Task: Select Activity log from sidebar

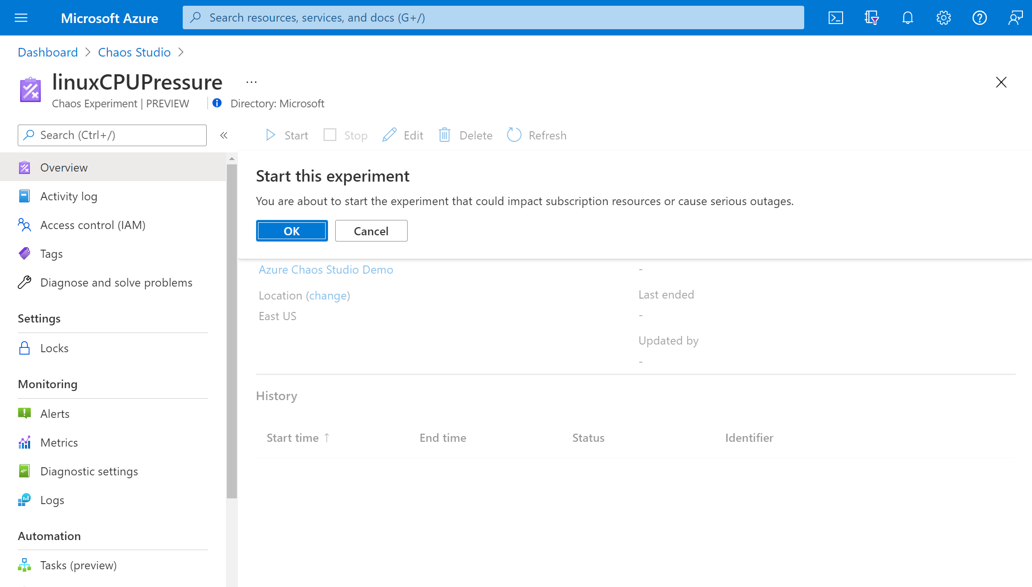Action: click(x=70, y=196)
